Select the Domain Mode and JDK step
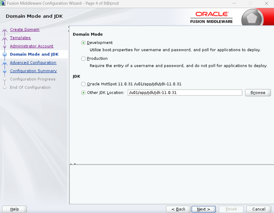The width and height of the screenshot is (274, 213). point(34,54)
